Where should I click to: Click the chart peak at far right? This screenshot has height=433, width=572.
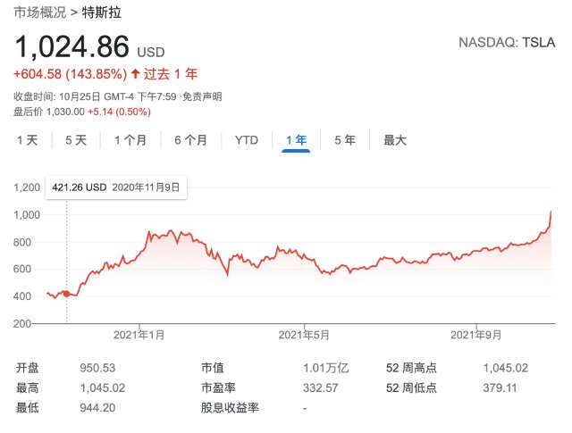(551, 212)
